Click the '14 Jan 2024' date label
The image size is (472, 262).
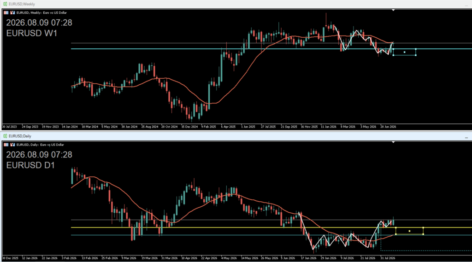tap(70, 127)
